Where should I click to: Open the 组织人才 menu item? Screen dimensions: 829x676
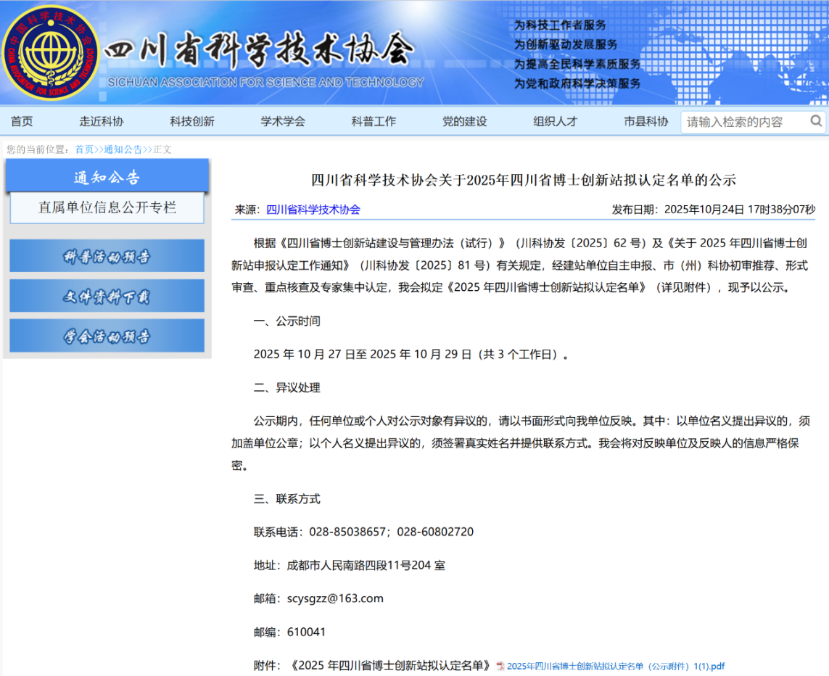(x=556, y=122)
